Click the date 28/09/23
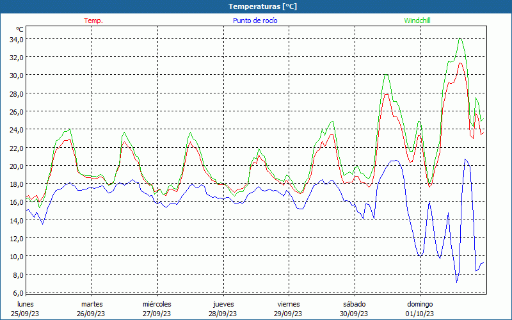 (223, 314)
